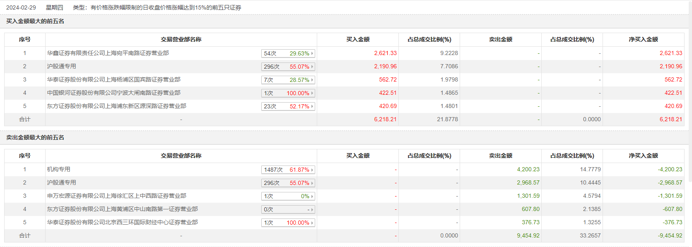
Task: Click the 买入金额最大的前五名 section heading
Action: (35, 21)
